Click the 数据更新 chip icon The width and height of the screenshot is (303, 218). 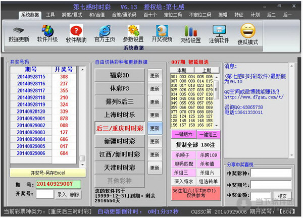pos(19,34)
